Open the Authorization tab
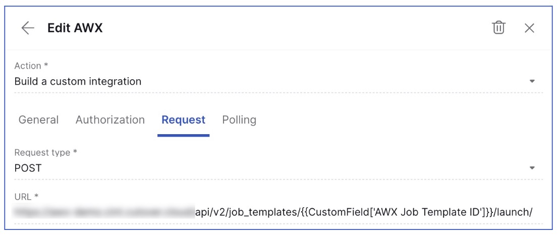Screen dimensions: 560x235 110,120
